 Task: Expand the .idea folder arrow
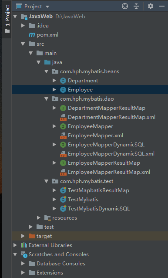click(x=23, y=26)
